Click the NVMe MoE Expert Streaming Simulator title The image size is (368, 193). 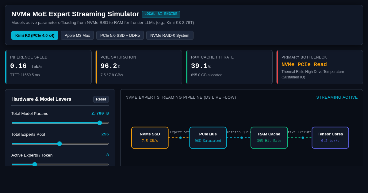(75, 14)
